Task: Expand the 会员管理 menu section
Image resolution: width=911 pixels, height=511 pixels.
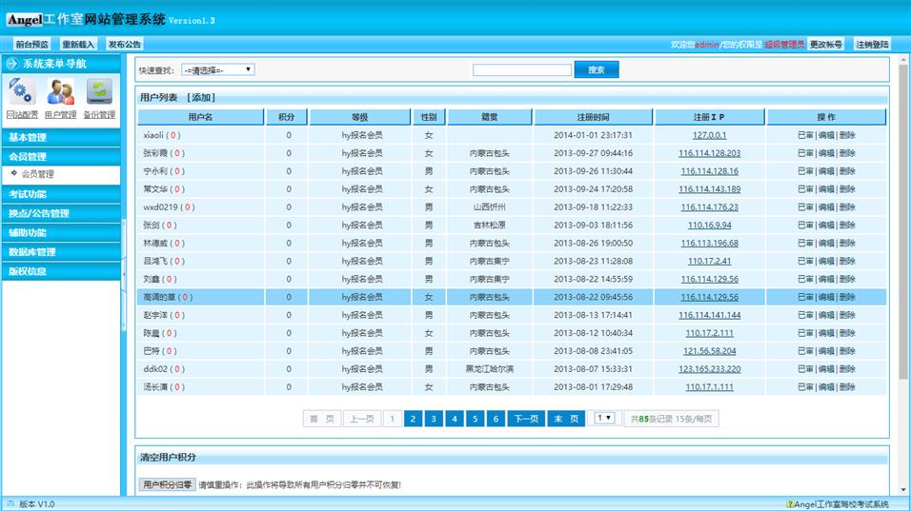Action: [61, 157]
